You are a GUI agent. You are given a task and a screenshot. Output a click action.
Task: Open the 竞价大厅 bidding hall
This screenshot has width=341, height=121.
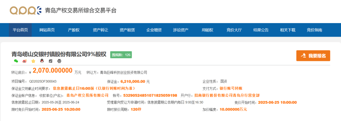click(234, 30)
